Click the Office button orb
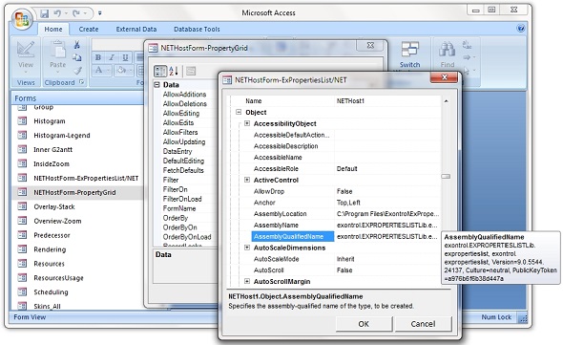The height and width of the screenshot is (345, 563). [x=22, y=19]
